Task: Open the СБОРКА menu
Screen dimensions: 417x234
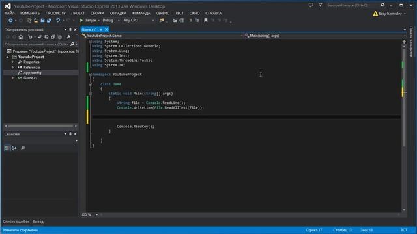Action: [97, 13]
